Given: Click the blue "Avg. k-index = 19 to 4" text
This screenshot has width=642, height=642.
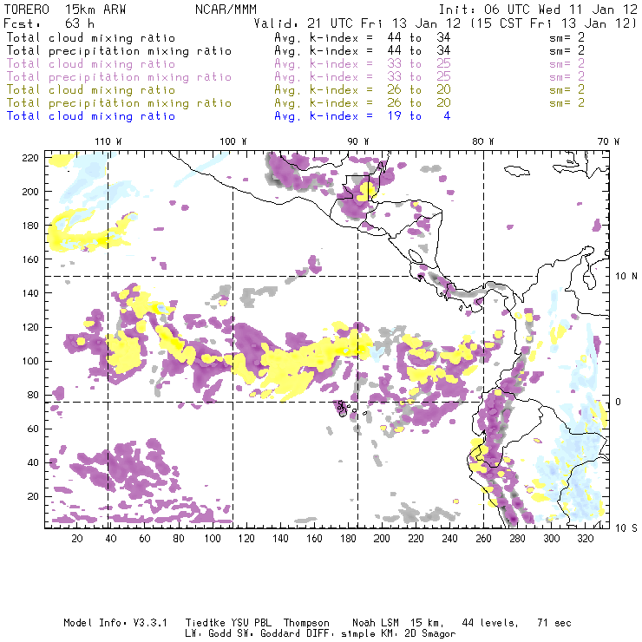Looking at the screenshot, I should [x=363, y=116].
